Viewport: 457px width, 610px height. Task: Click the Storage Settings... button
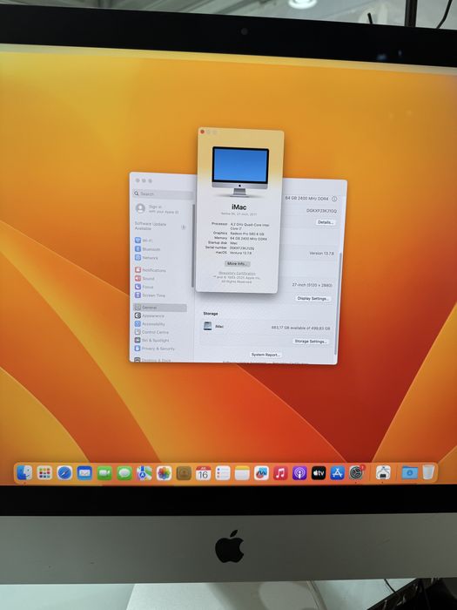click(311, 342)
